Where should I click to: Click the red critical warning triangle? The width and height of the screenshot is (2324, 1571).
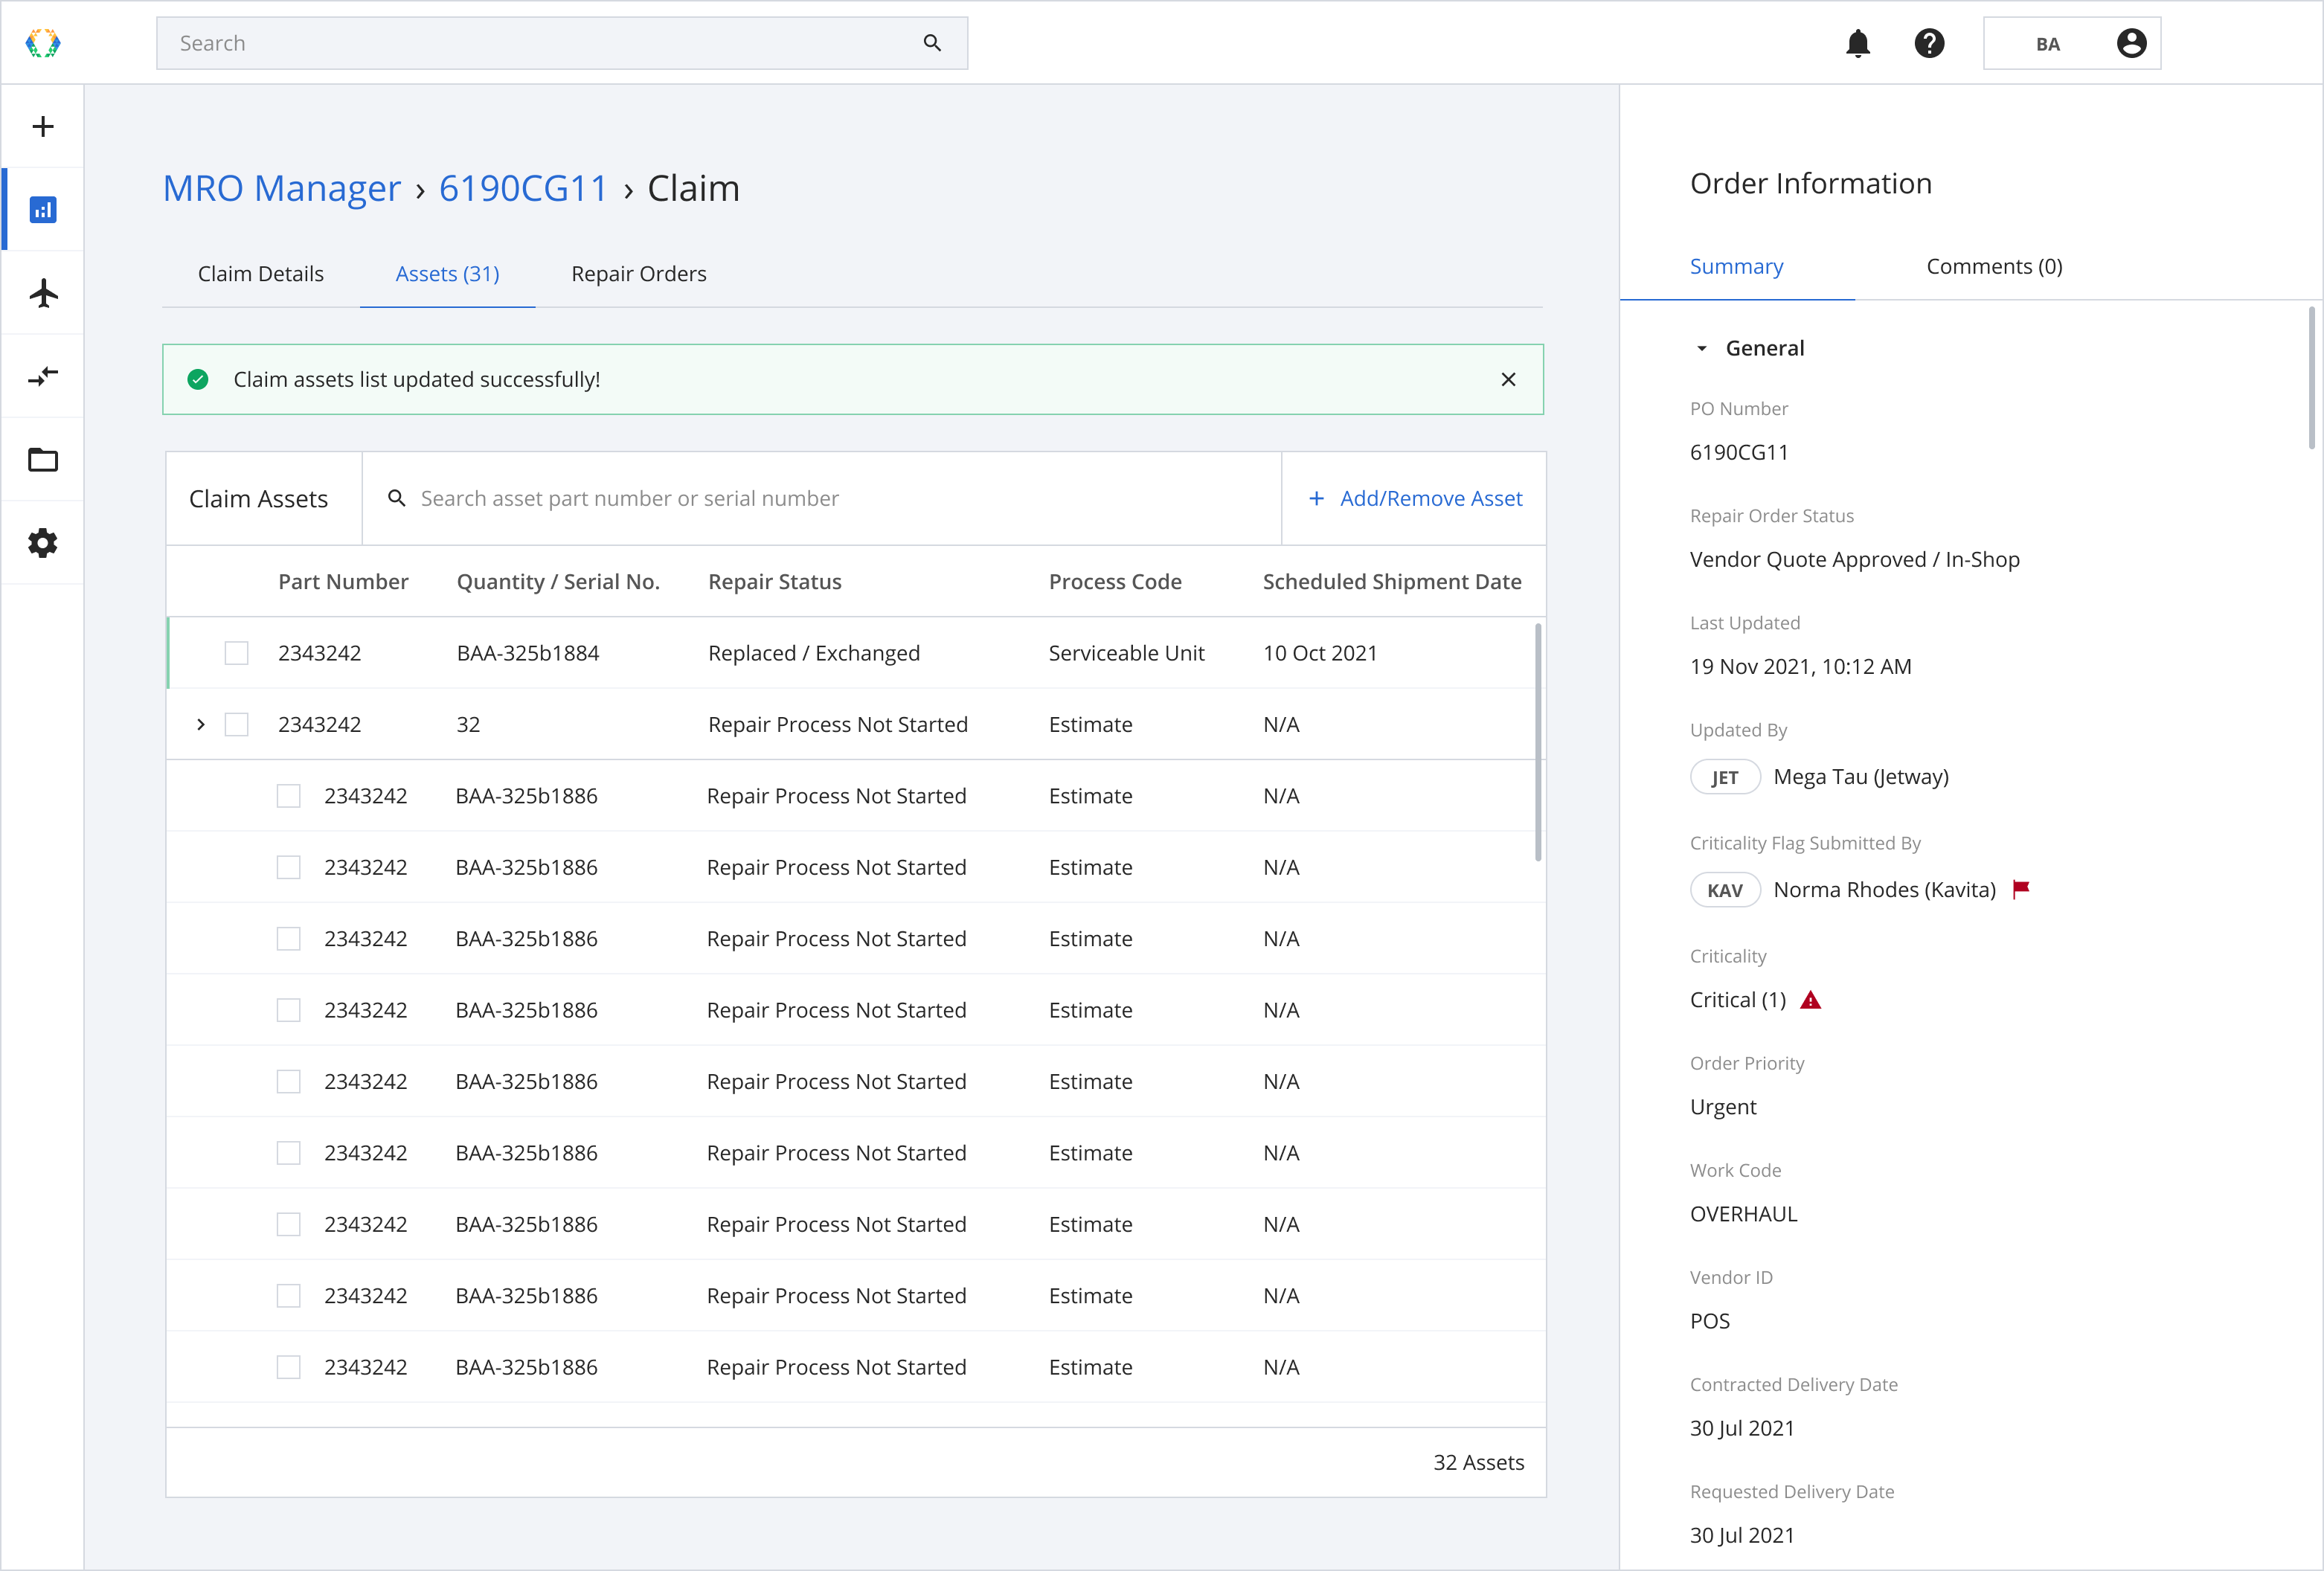(1810, 1000)
